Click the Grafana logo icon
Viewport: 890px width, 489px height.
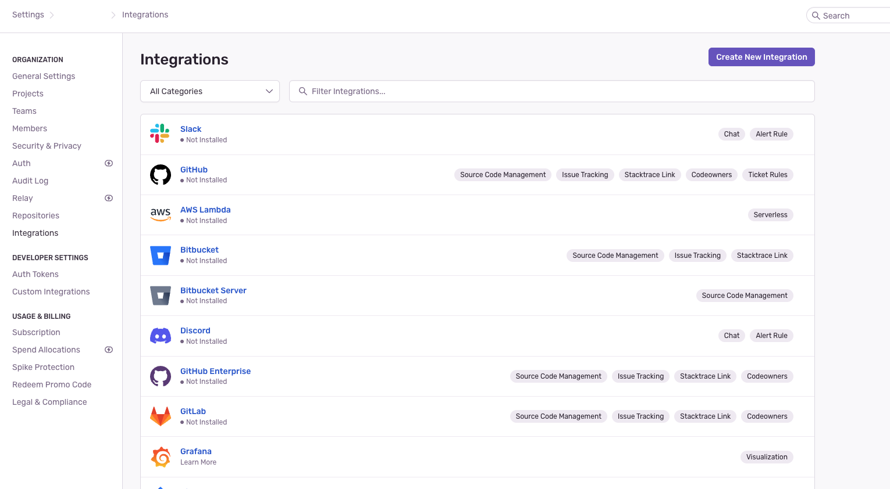tap(161, 457)
